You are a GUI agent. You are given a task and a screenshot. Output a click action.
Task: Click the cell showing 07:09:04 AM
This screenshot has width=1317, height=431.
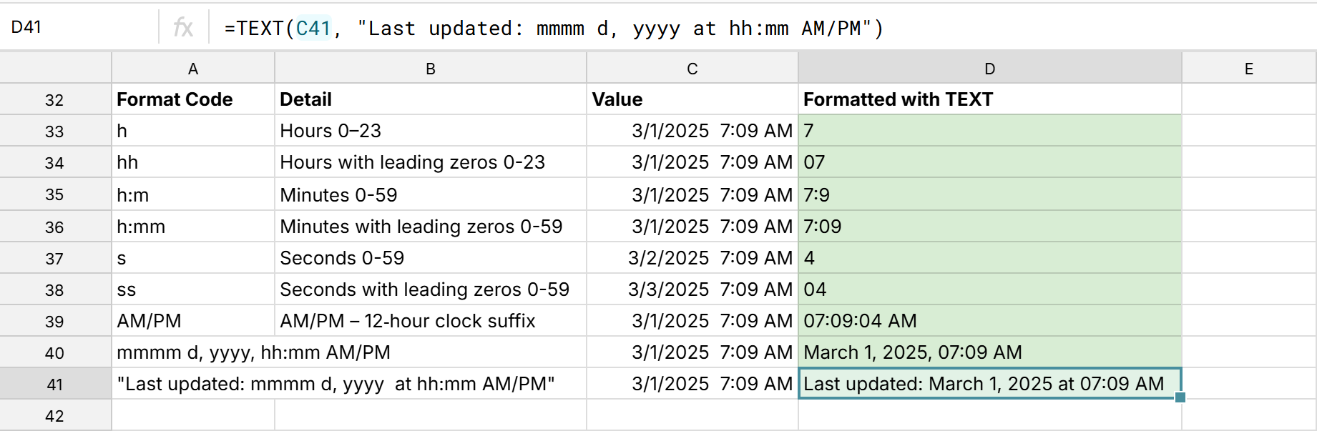[989, 320]
